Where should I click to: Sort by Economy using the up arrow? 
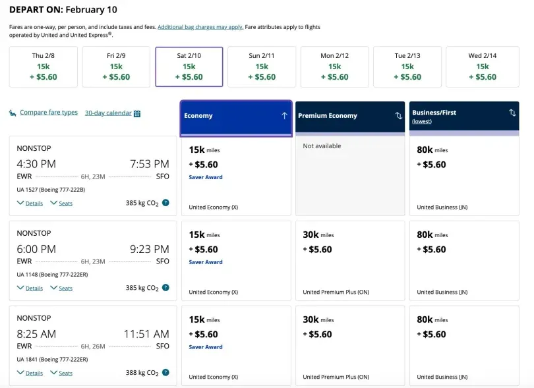284,116
